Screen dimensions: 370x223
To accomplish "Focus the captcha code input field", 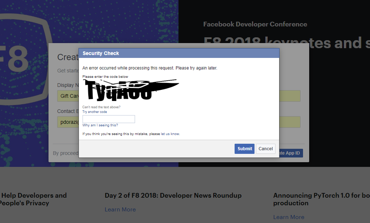I will pos(109,119).
